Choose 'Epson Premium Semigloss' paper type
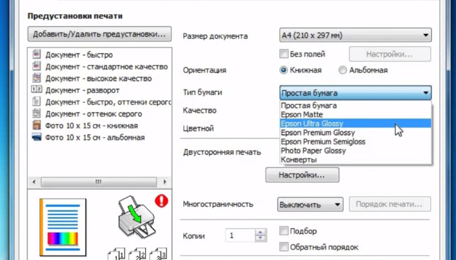 356,142
